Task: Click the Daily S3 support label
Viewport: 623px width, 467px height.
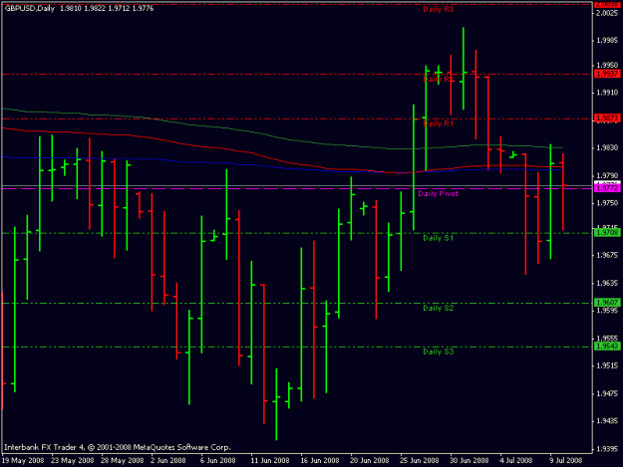Action: 438,351
